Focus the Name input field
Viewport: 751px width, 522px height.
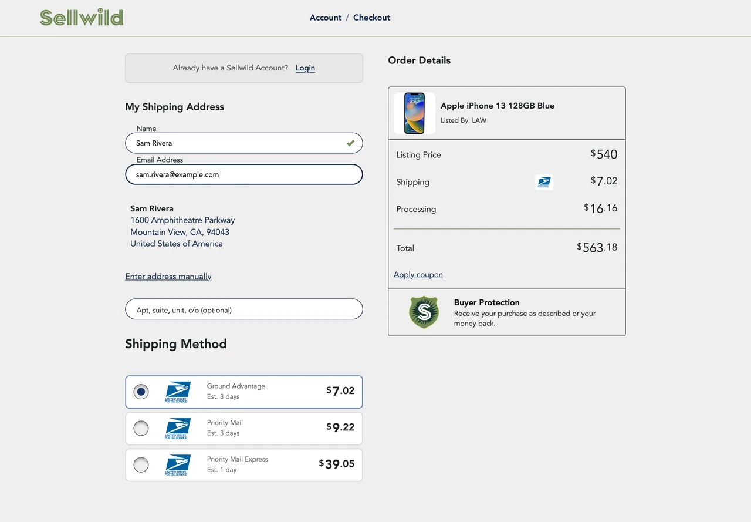pyautogui.click(x=244, y=143)
